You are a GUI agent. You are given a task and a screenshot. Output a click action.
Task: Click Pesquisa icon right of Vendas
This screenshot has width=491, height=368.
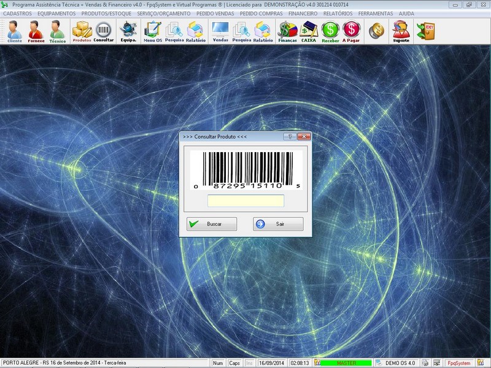241,31
